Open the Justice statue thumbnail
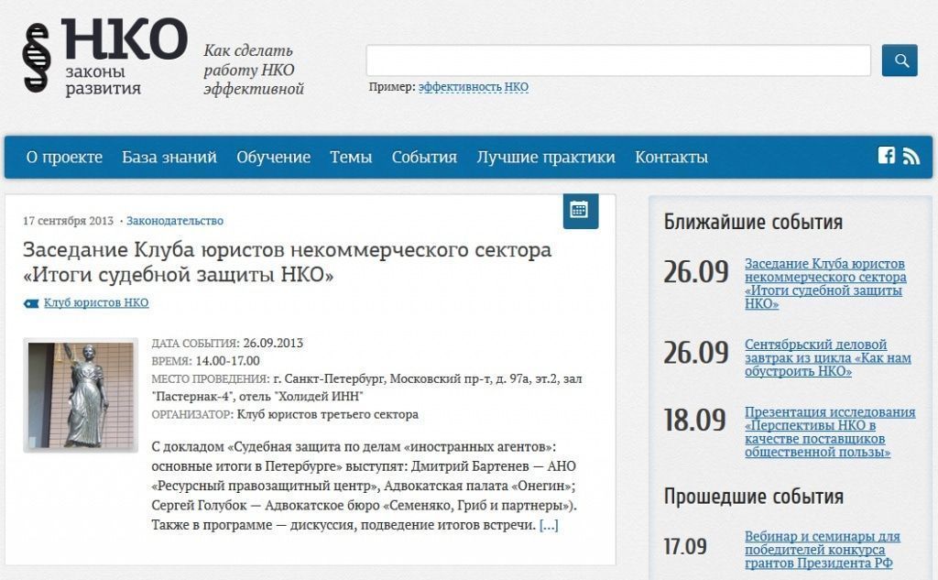The image size is (938, 580). coord(81,395)
